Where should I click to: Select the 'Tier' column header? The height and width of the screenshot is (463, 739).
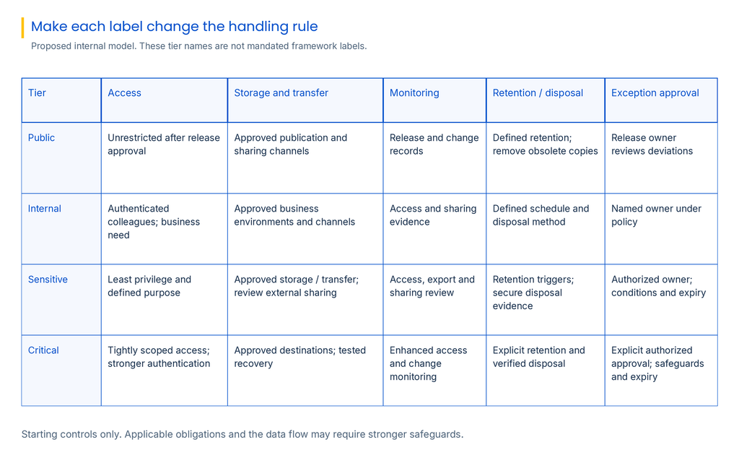(x=61, y=100)
